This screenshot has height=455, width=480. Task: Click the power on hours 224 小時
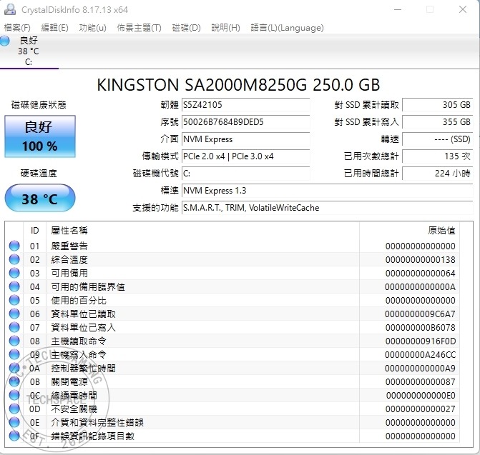pyautogui.click(x=438, y=174)
